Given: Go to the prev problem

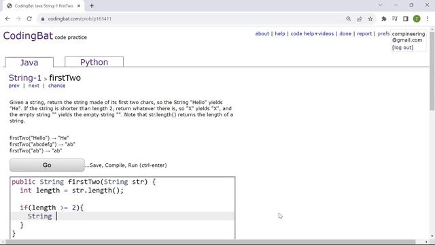Looking at the screenshot, I should (x=14, y=86).
